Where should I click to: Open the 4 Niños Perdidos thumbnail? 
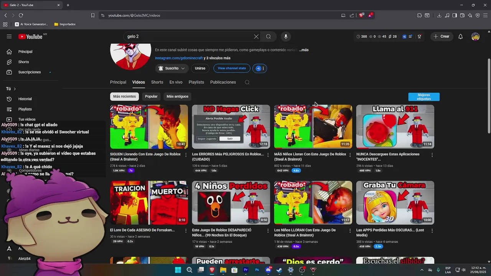click(231, 203)
